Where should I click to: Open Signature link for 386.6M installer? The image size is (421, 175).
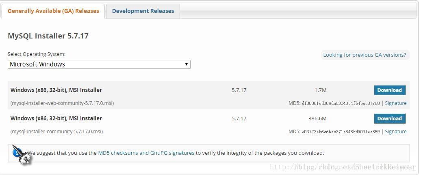point(395,132)
